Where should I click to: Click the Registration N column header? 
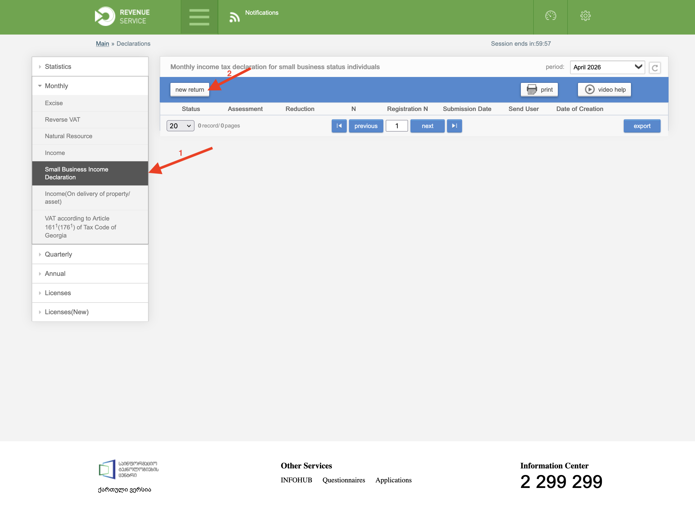pyautogui.click(x=407, y=109)
